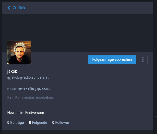Viewport: 157px width, 134px height.
Task: Show the 0 Folgende following list
Action: tap(38, 123)
